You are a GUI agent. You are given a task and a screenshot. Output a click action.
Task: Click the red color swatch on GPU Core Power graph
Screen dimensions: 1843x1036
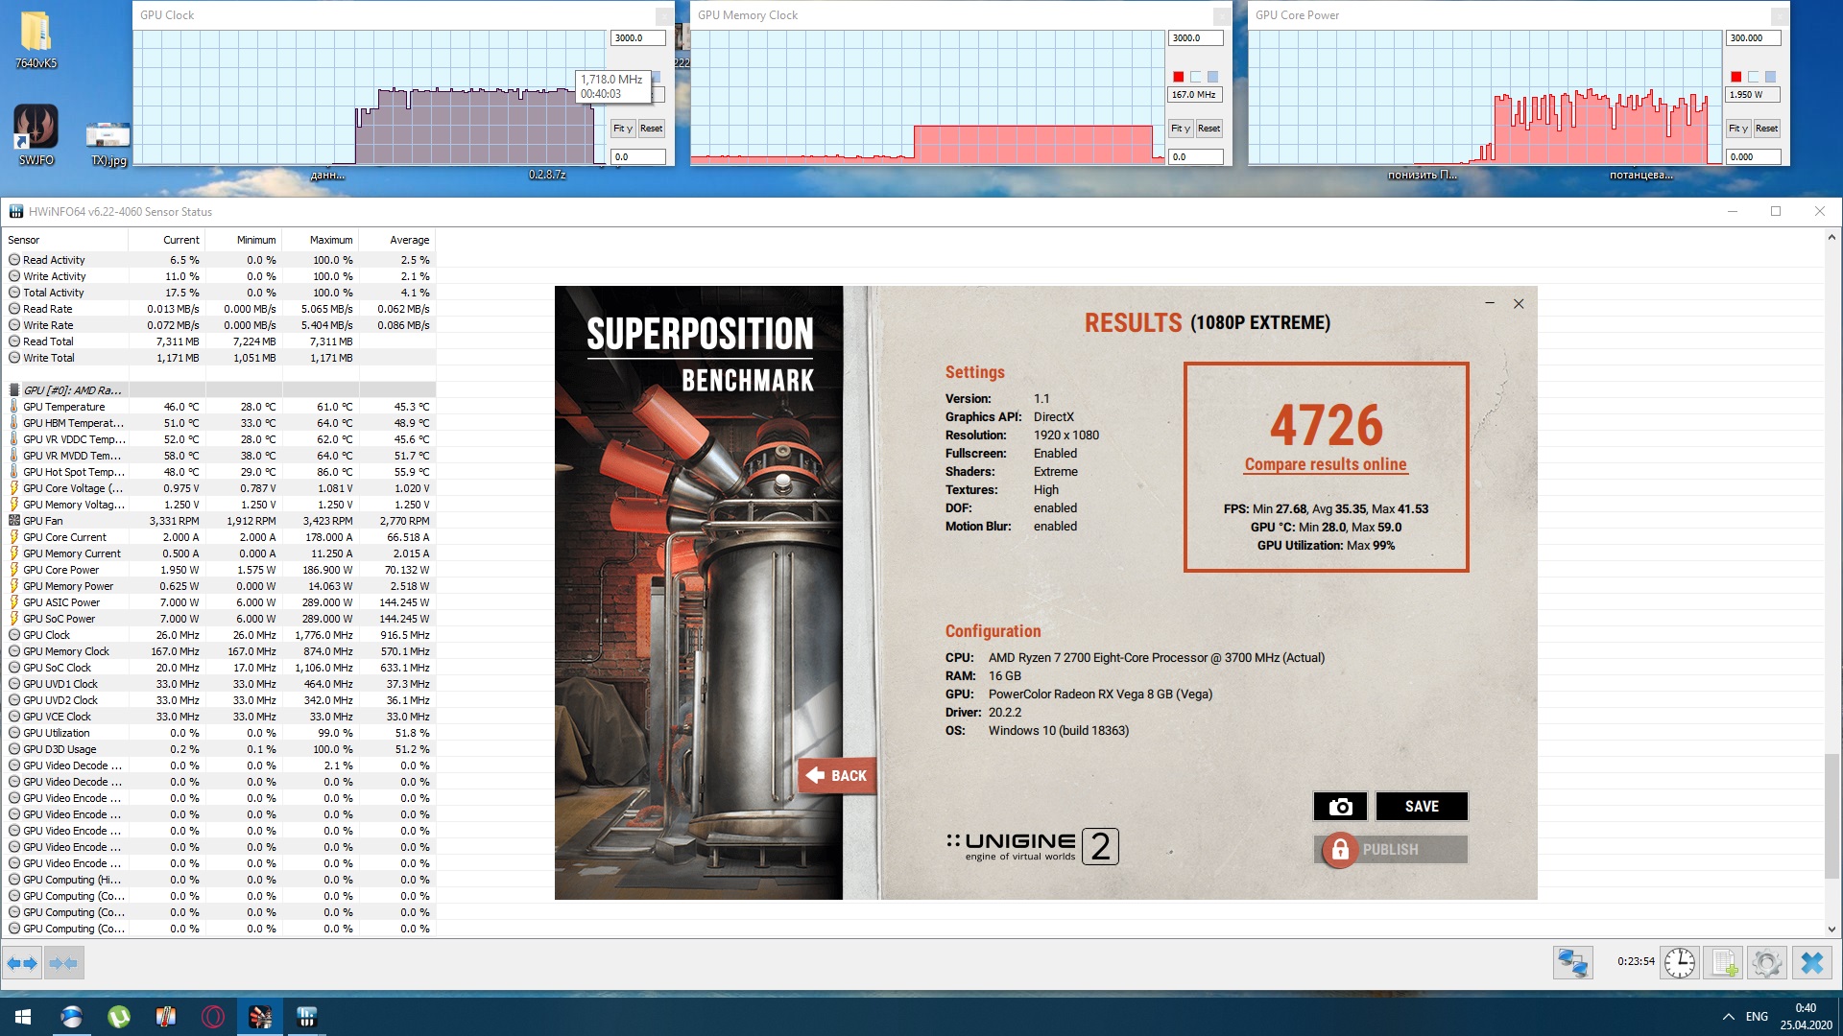tap(1735, 77)
